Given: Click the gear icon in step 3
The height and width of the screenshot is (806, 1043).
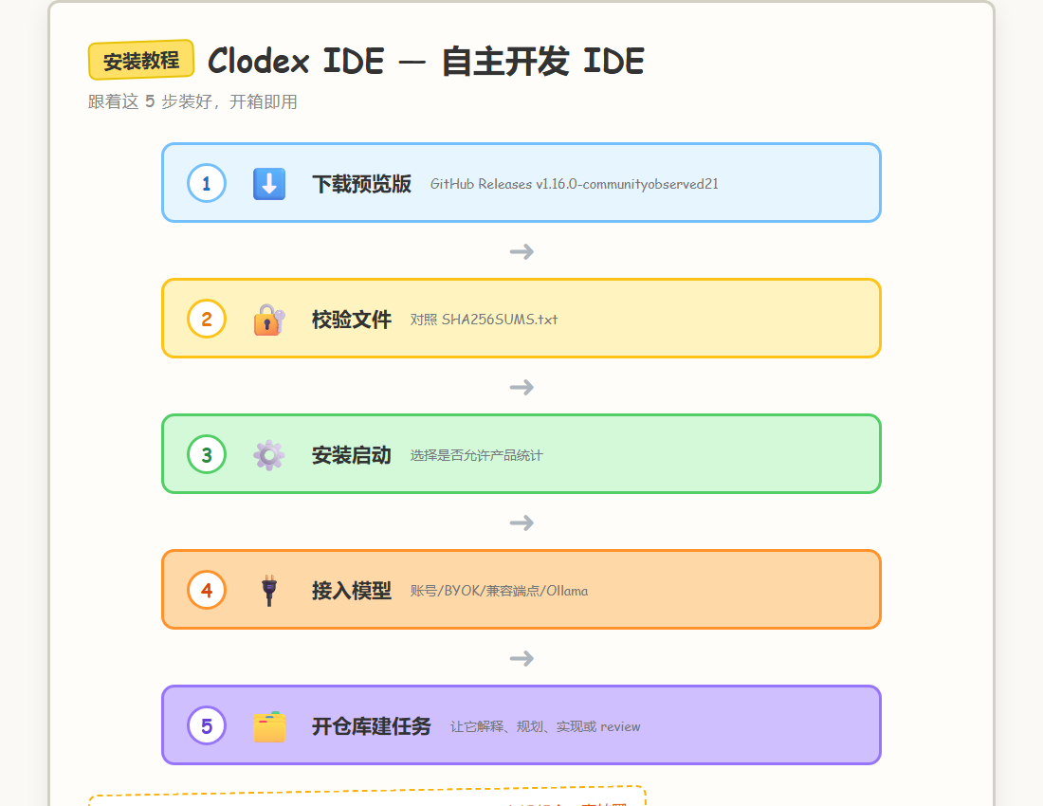Looking at the screenshot, I should pos(269,455).
